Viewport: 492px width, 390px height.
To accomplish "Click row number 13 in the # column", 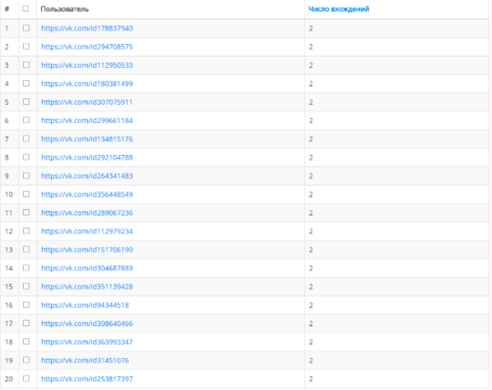I will click(x=9, y=250).
